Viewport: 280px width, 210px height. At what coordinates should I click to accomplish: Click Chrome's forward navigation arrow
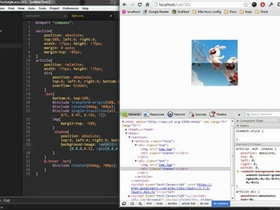(x=132, y=5)
